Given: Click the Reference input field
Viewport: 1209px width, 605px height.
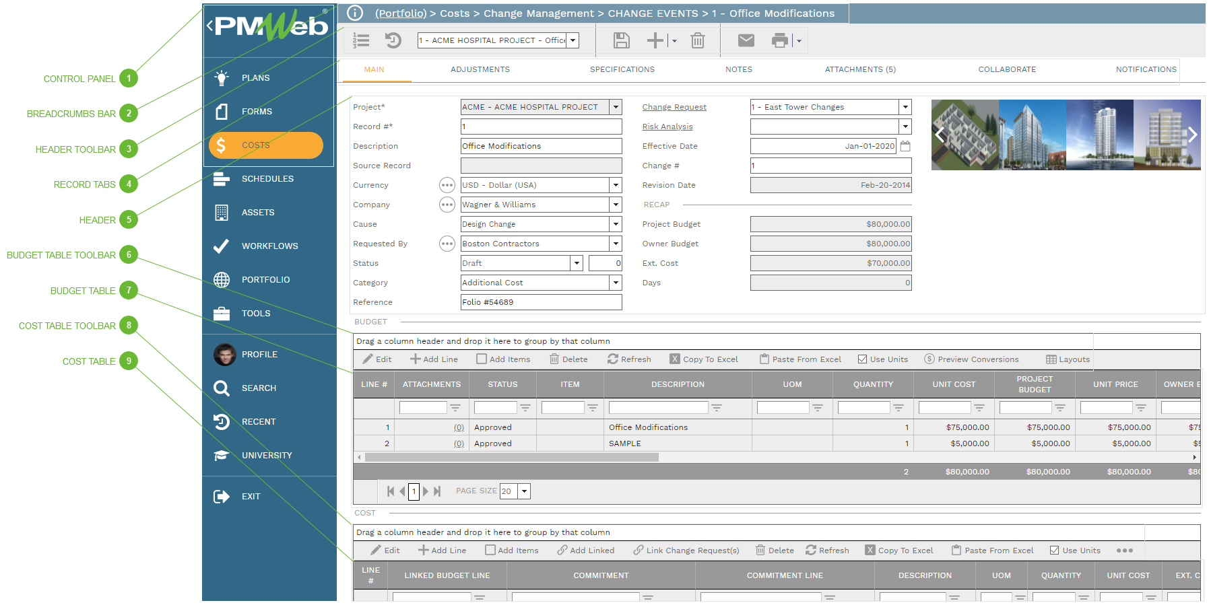Looking at the screenshot, I should point(541,302).
